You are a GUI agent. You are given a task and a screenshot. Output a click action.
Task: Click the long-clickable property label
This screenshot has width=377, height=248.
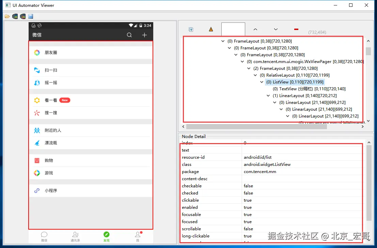[x=195, y=236]
